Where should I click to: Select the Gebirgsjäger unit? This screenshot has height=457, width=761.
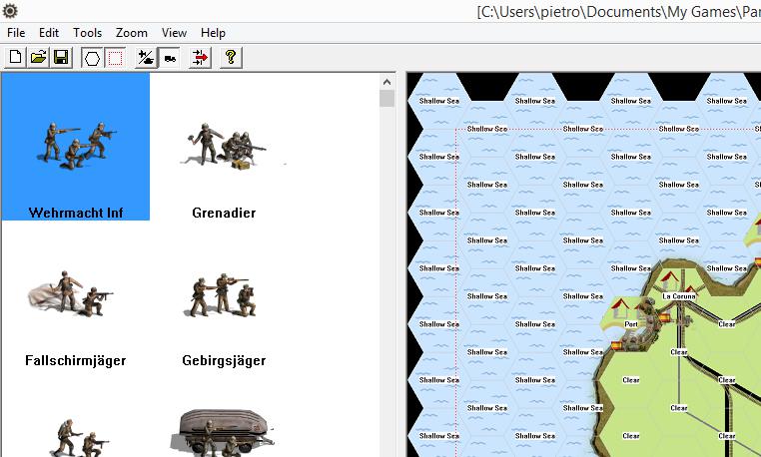224,294
